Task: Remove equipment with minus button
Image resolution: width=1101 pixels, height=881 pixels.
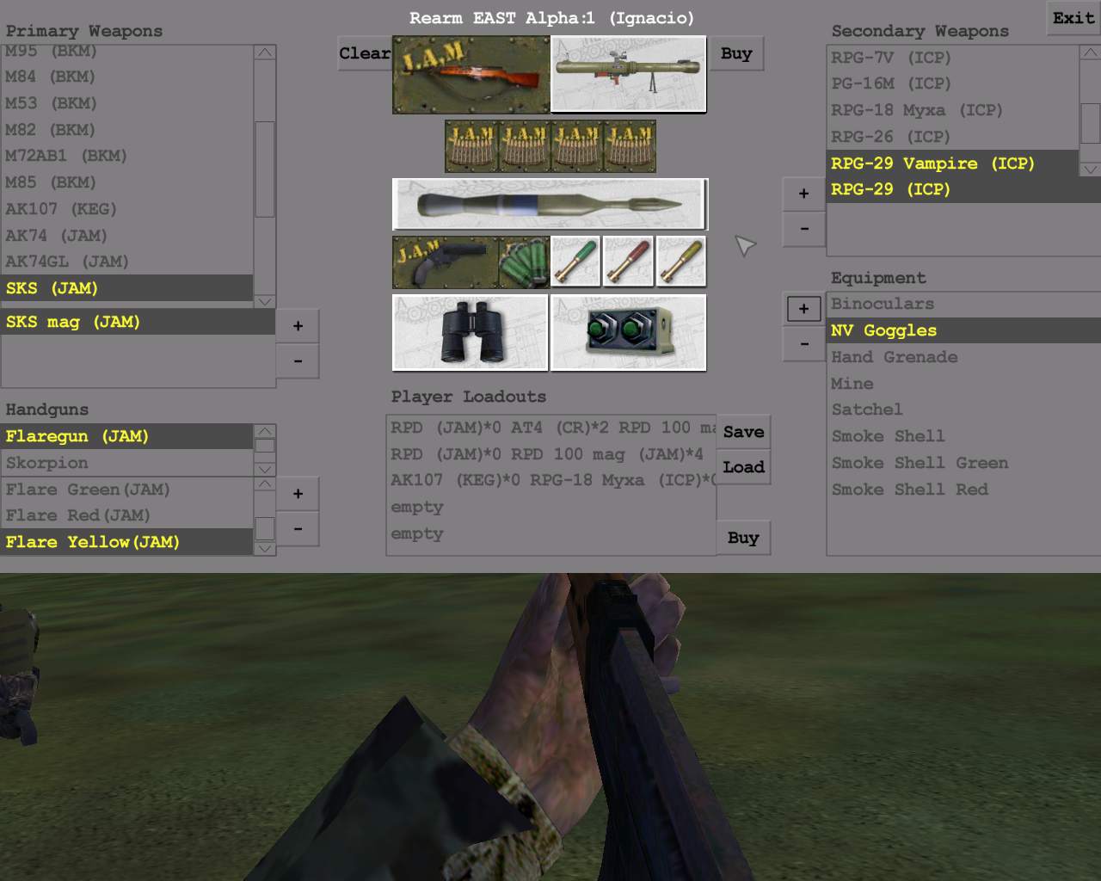Action: (x=803, y=344)
